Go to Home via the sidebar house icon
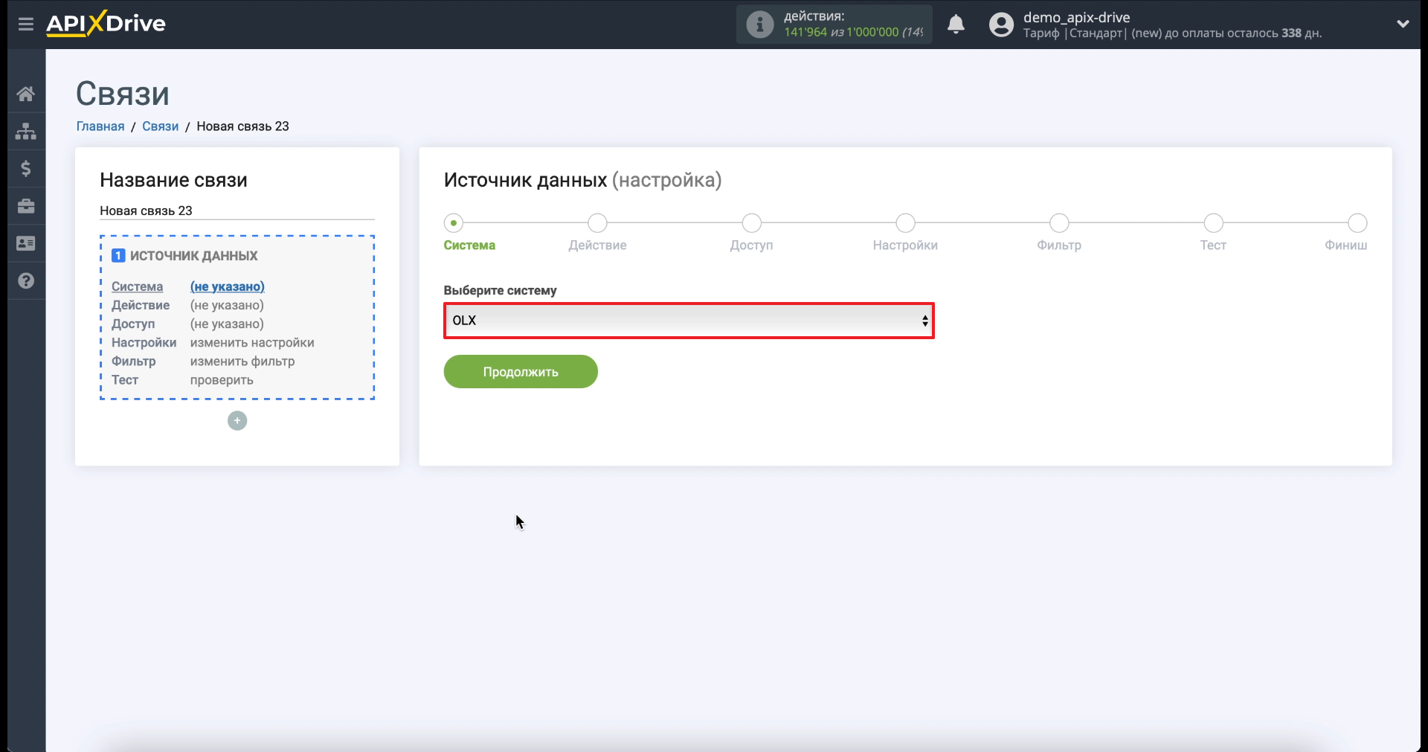Image resolution: width=1428 pixels, height=752 pixels. [26, 94]
